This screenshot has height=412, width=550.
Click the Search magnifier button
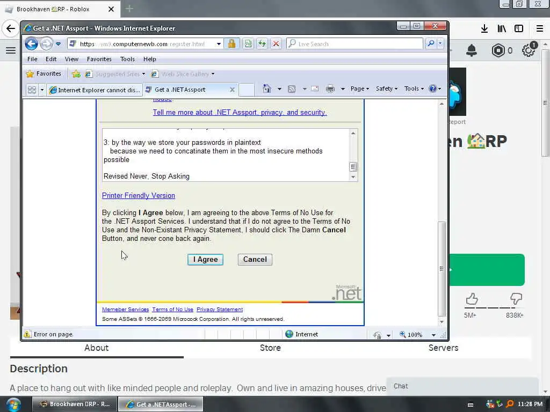[431, 43]
